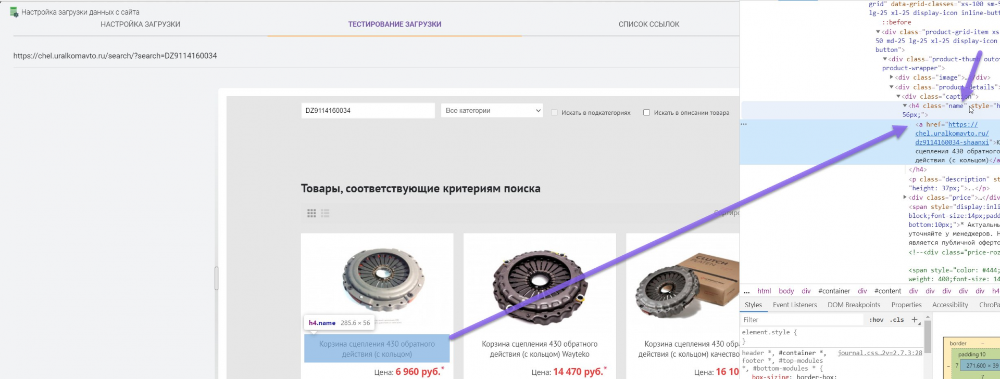The height and width of the screenshot is (379, 1000).
Task: Add new style rule with plus icon
Action: pyautogui.click(x=915, y=320)
